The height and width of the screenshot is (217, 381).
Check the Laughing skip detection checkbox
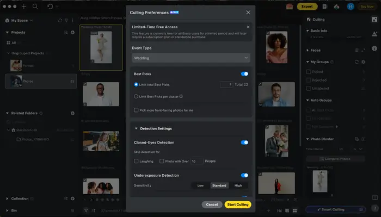[136, 161]
